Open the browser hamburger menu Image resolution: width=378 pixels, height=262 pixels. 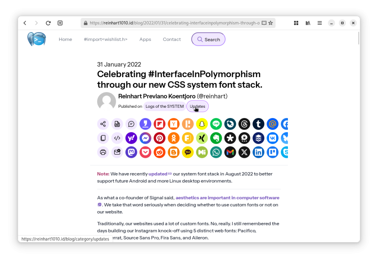click(320, 23)
